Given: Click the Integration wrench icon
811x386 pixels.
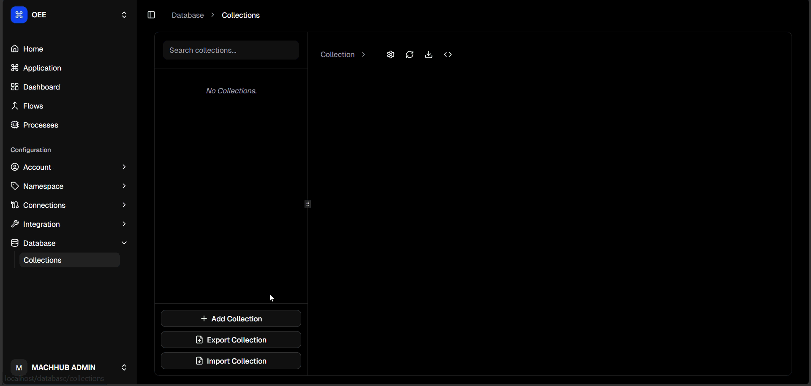Looking at the screenshot, I should [x=15, y=224].
